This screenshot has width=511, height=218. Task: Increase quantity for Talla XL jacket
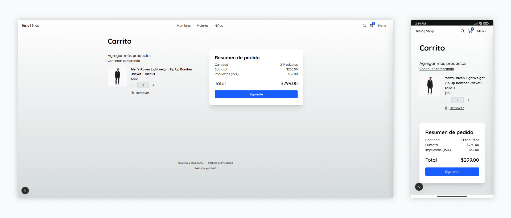[x=468, y=100]
